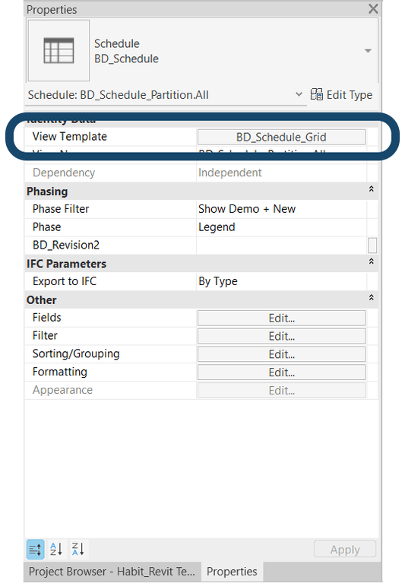Select the Export to IFC label
Screen dimensions: 405x583
pyautogui.click(x=65, y=281)
